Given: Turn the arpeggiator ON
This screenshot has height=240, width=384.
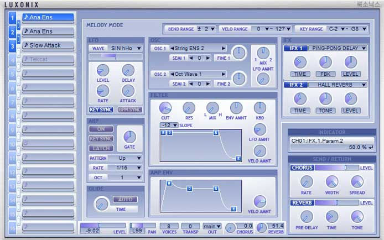Looking at the screenshot, I should [101, 129].
